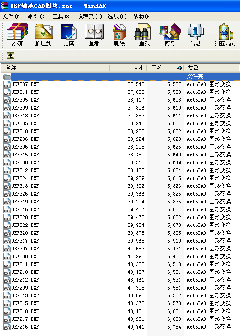Select file UKF213.DXF
This screenshot has width=240, height=336.
coord(25,295)
